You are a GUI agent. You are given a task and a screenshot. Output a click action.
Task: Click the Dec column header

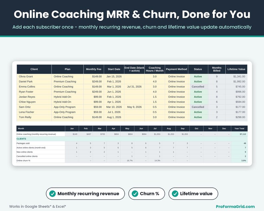tap(224, 128)
